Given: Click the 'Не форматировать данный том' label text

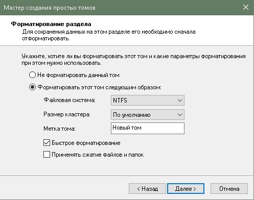Looking at the screenshot, I should 78,75.
